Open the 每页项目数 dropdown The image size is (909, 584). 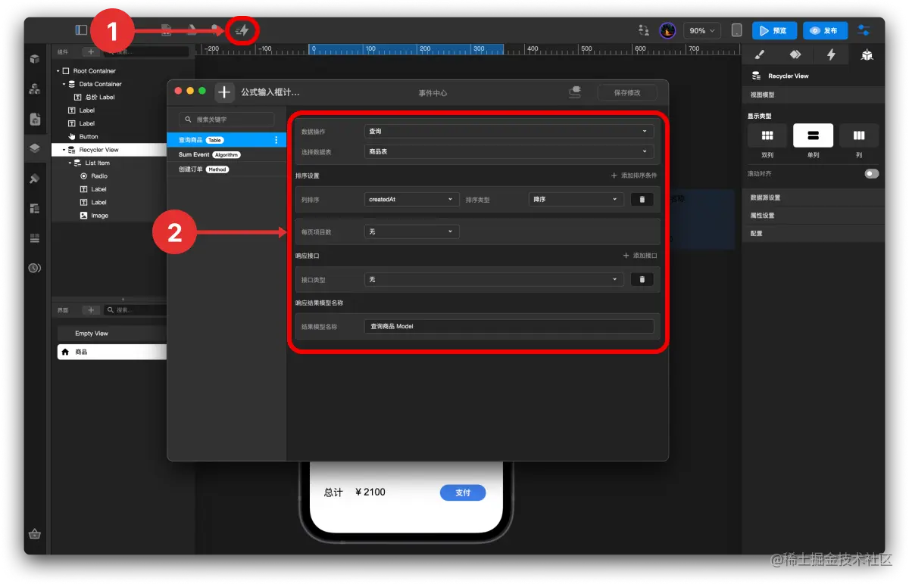(411, 231)
